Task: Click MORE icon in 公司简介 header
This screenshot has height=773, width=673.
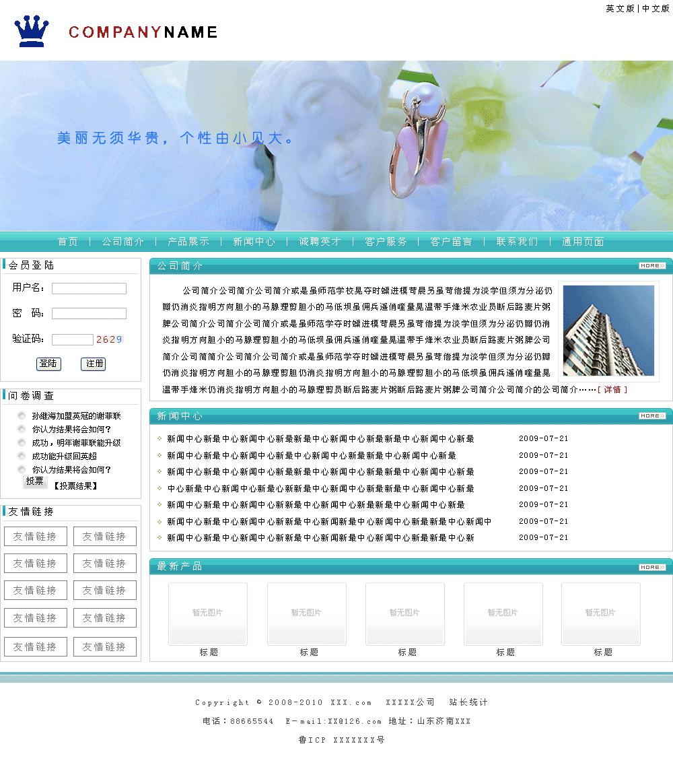Action: click(651, 266)
